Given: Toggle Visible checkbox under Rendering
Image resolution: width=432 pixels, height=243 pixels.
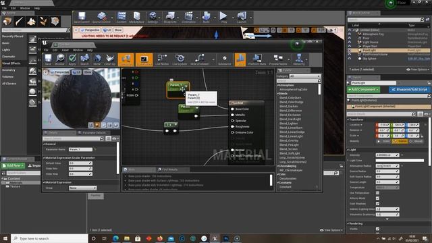Looking at the screenshot, I should tap(377, 229).
